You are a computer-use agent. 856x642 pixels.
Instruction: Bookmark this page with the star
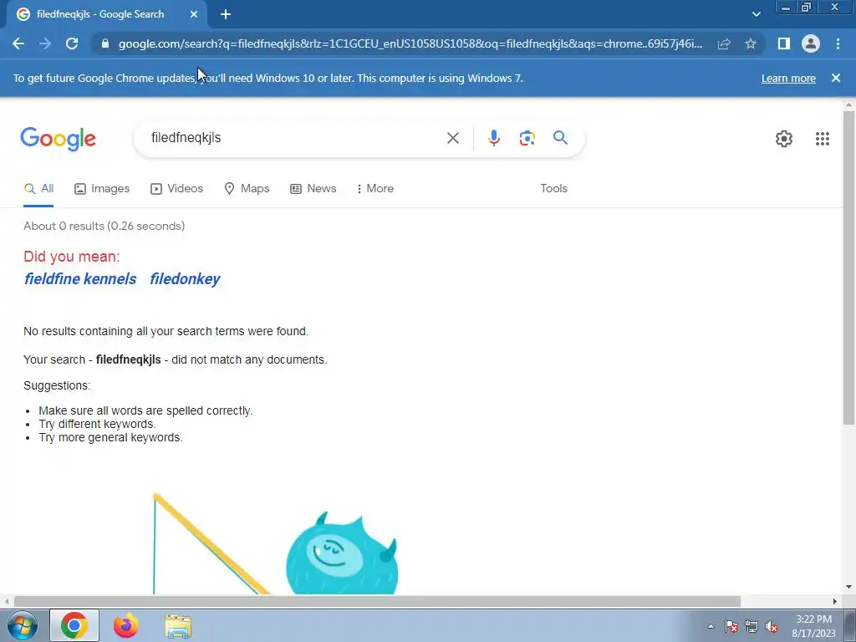pos(751,43)
